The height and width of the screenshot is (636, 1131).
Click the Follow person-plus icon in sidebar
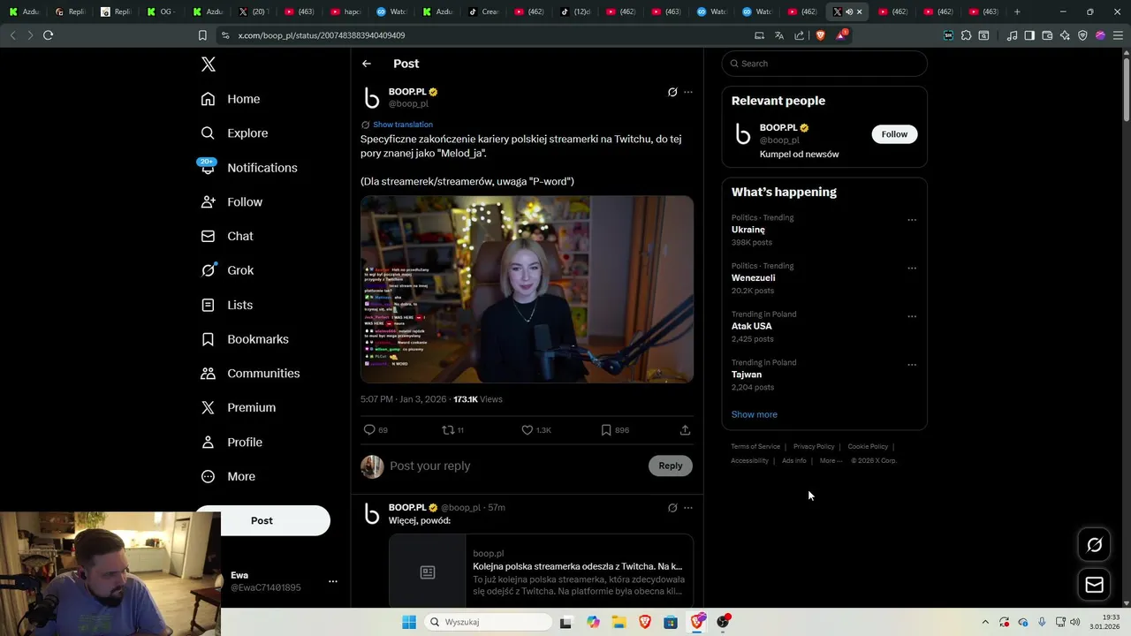pos(208,202)
